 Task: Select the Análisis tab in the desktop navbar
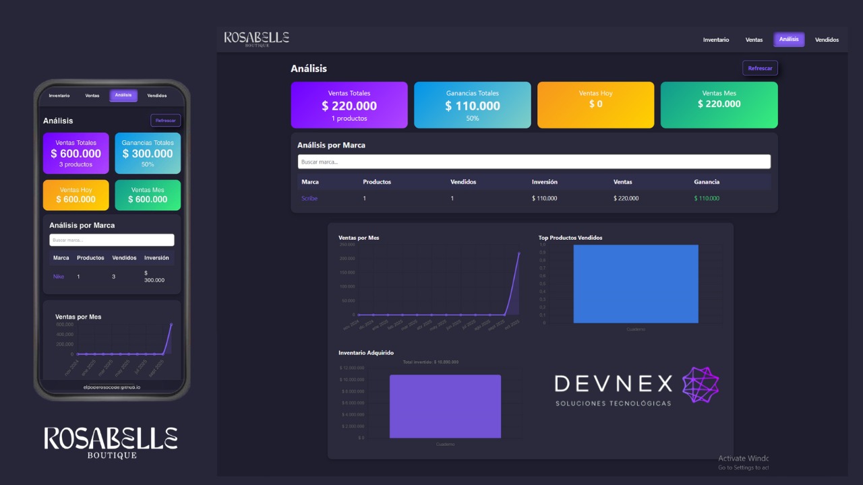coord(789,39)
